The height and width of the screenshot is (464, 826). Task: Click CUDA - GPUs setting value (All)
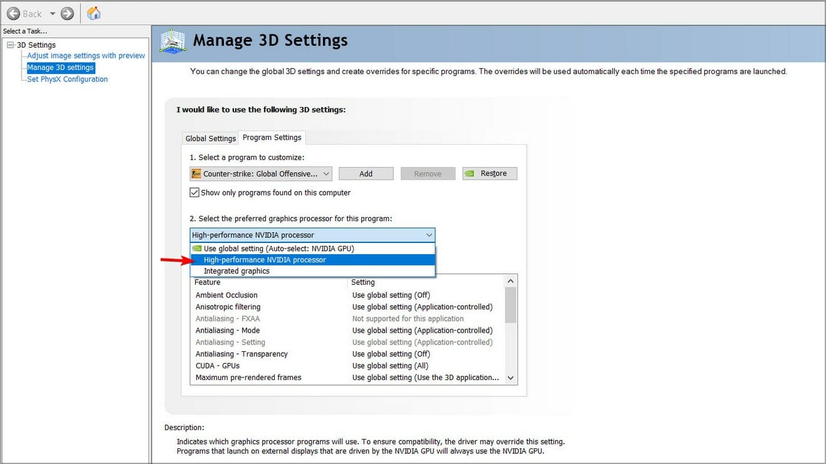pyautogui.click(x=391, y=366)
